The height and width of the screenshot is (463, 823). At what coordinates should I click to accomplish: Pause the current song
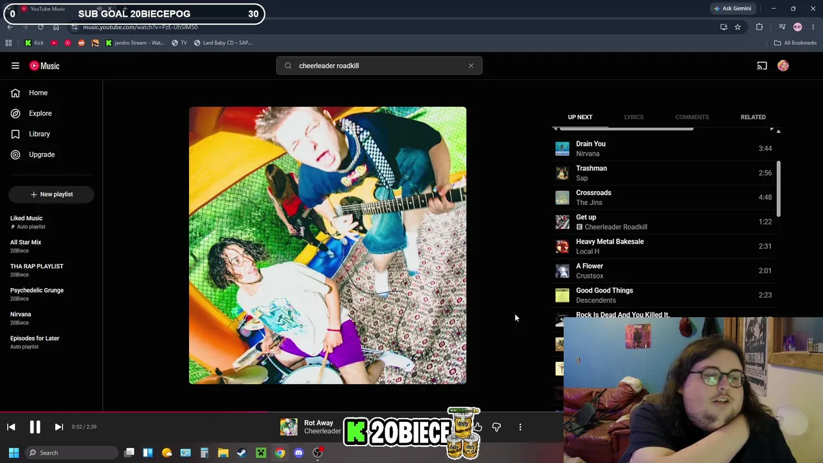[35, 427]
